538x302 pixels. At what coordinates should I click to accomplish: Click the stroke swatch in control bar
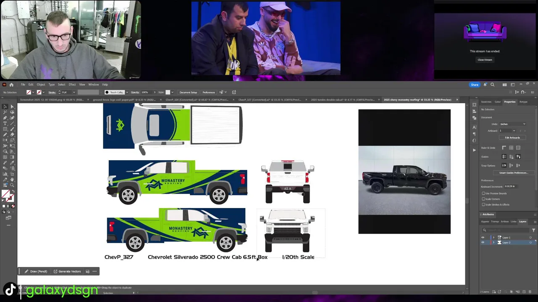pyautogui.click(x=39, y=92)
